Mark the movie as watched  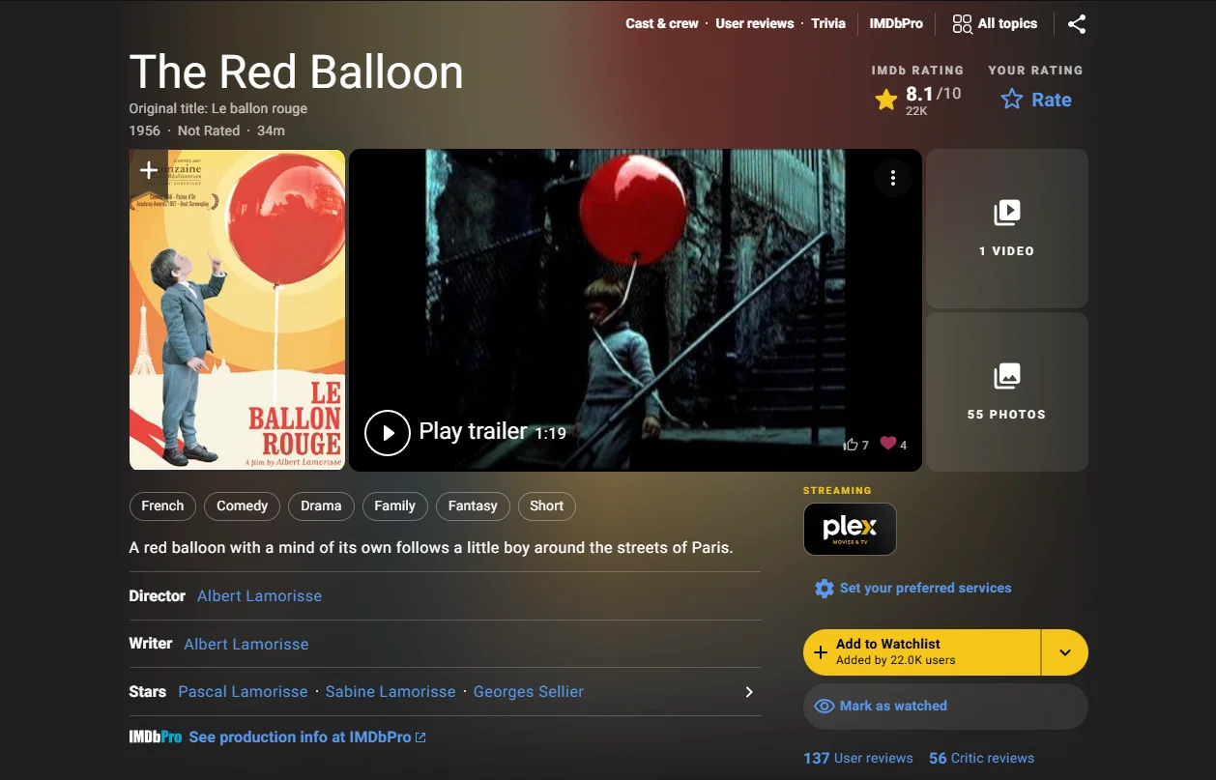[944, 706]
